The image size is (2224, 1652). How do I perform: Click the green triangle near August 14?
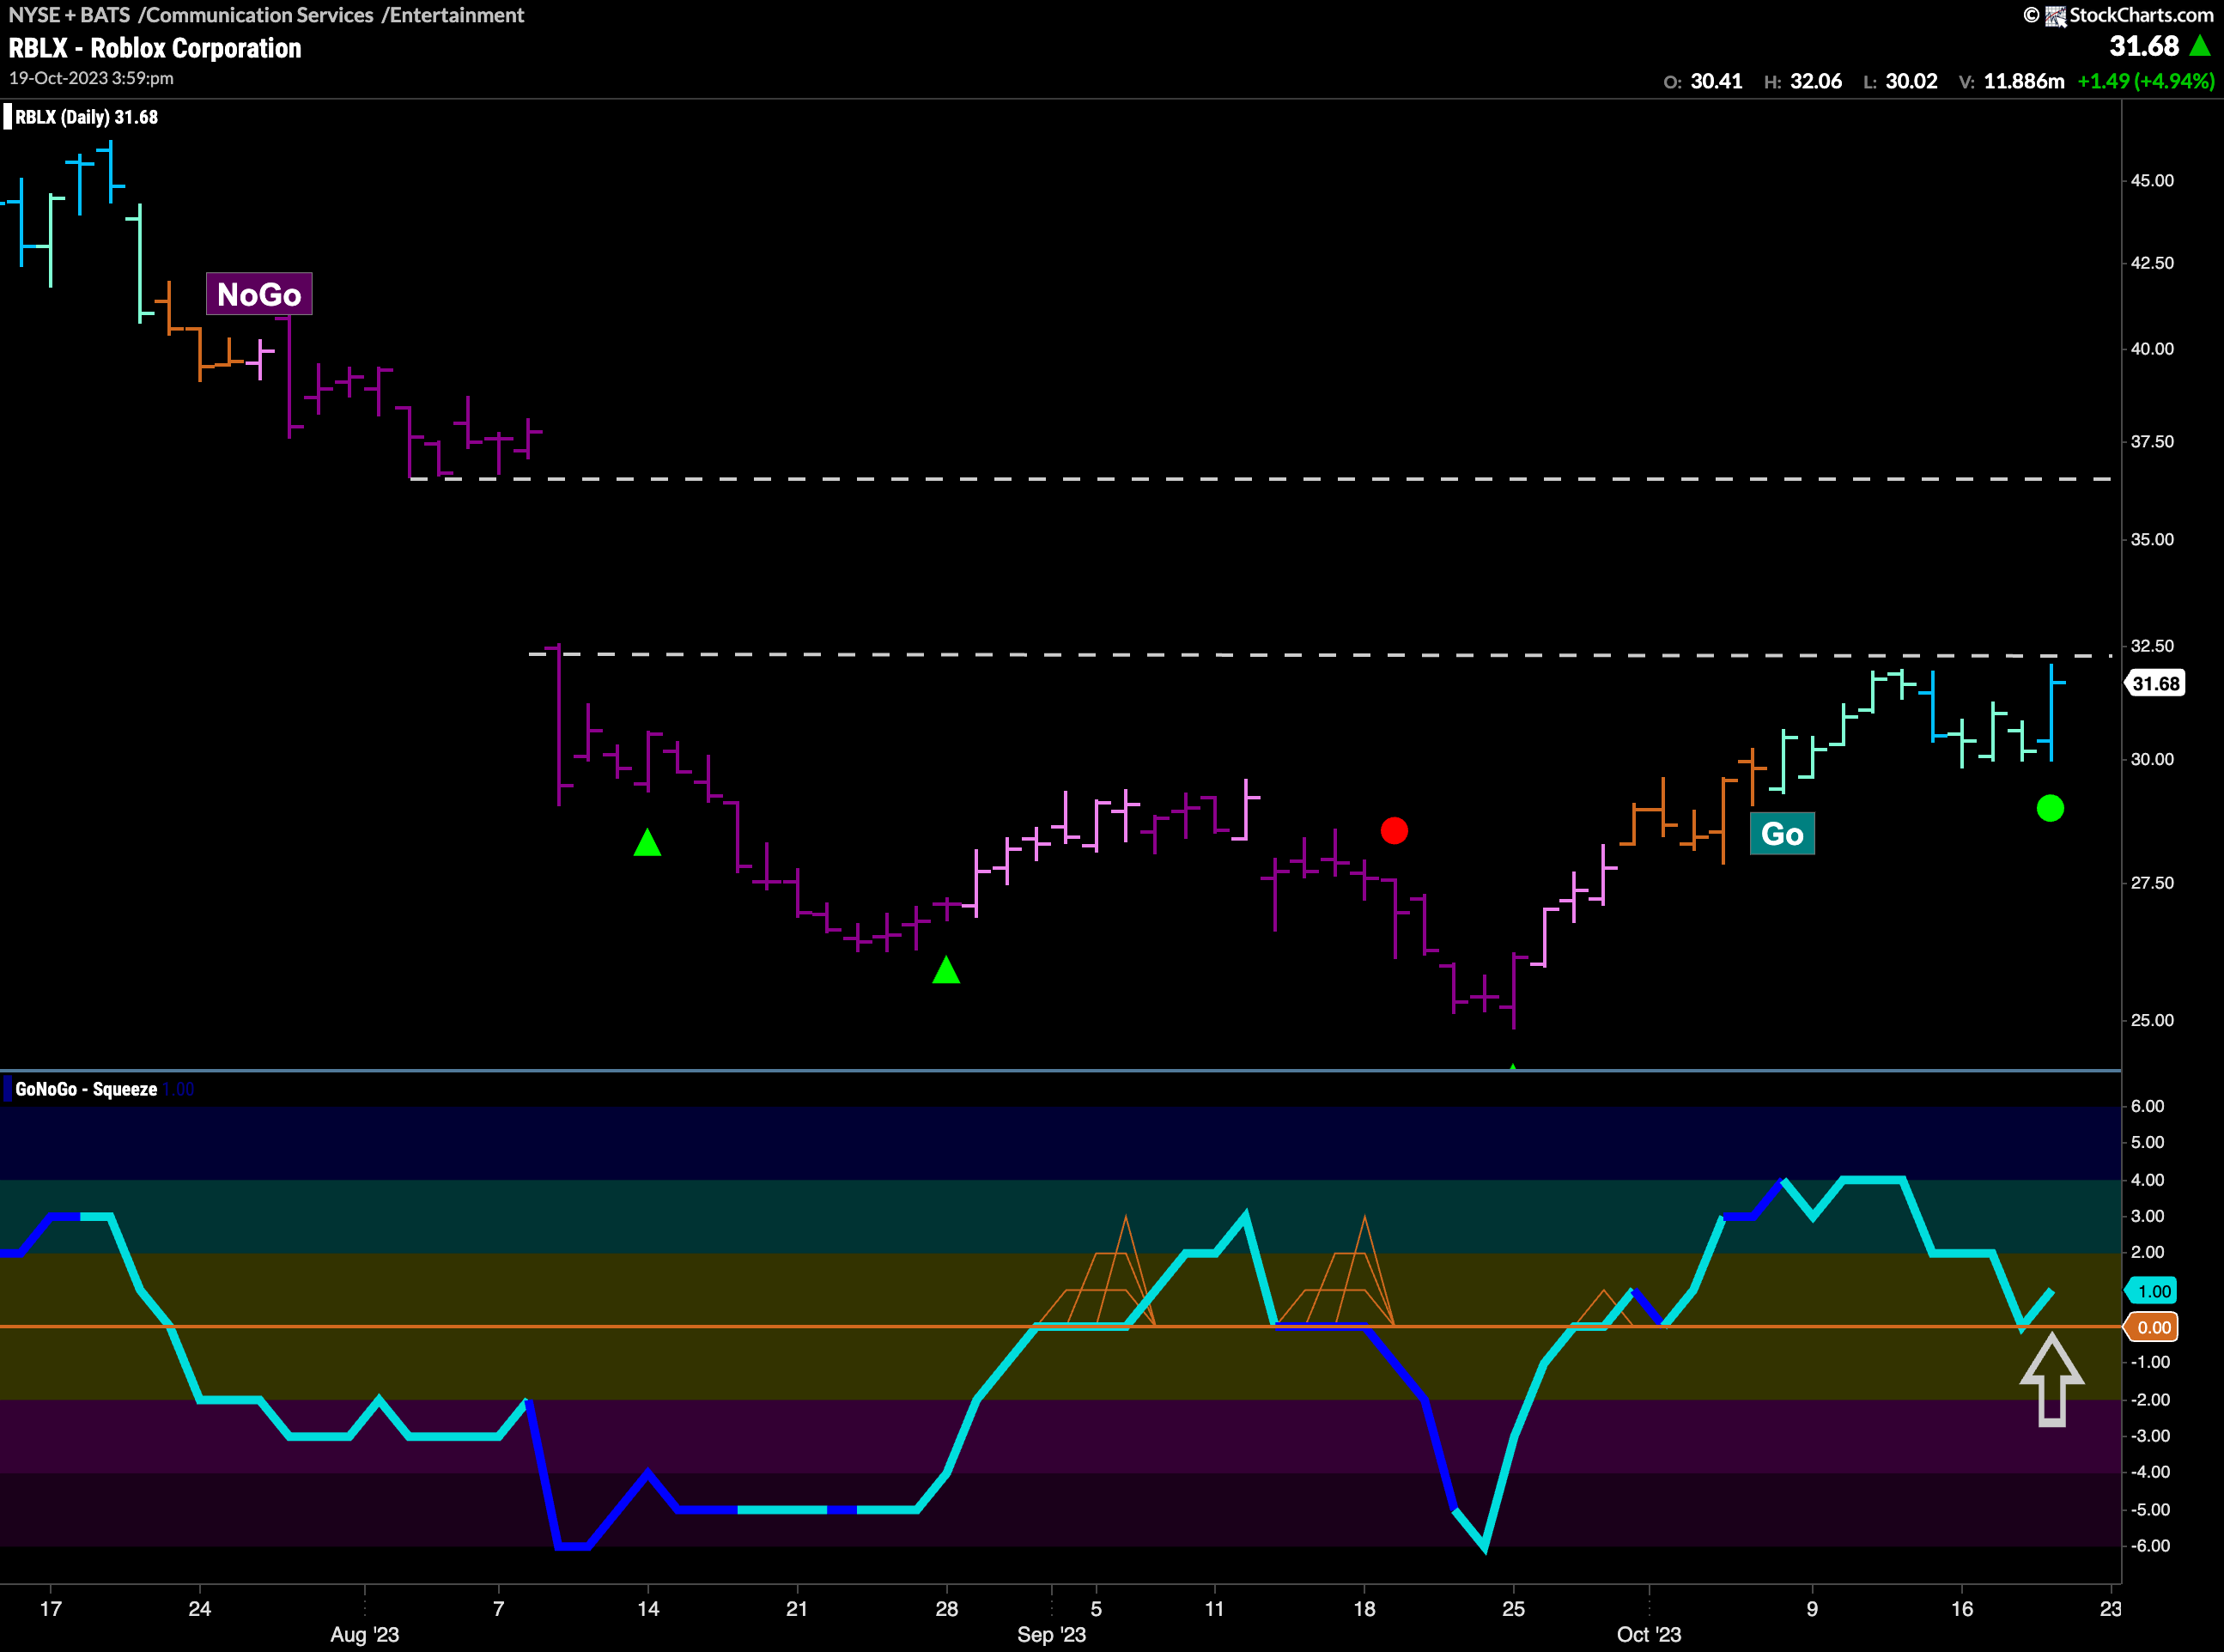click(x=647, y=842)
